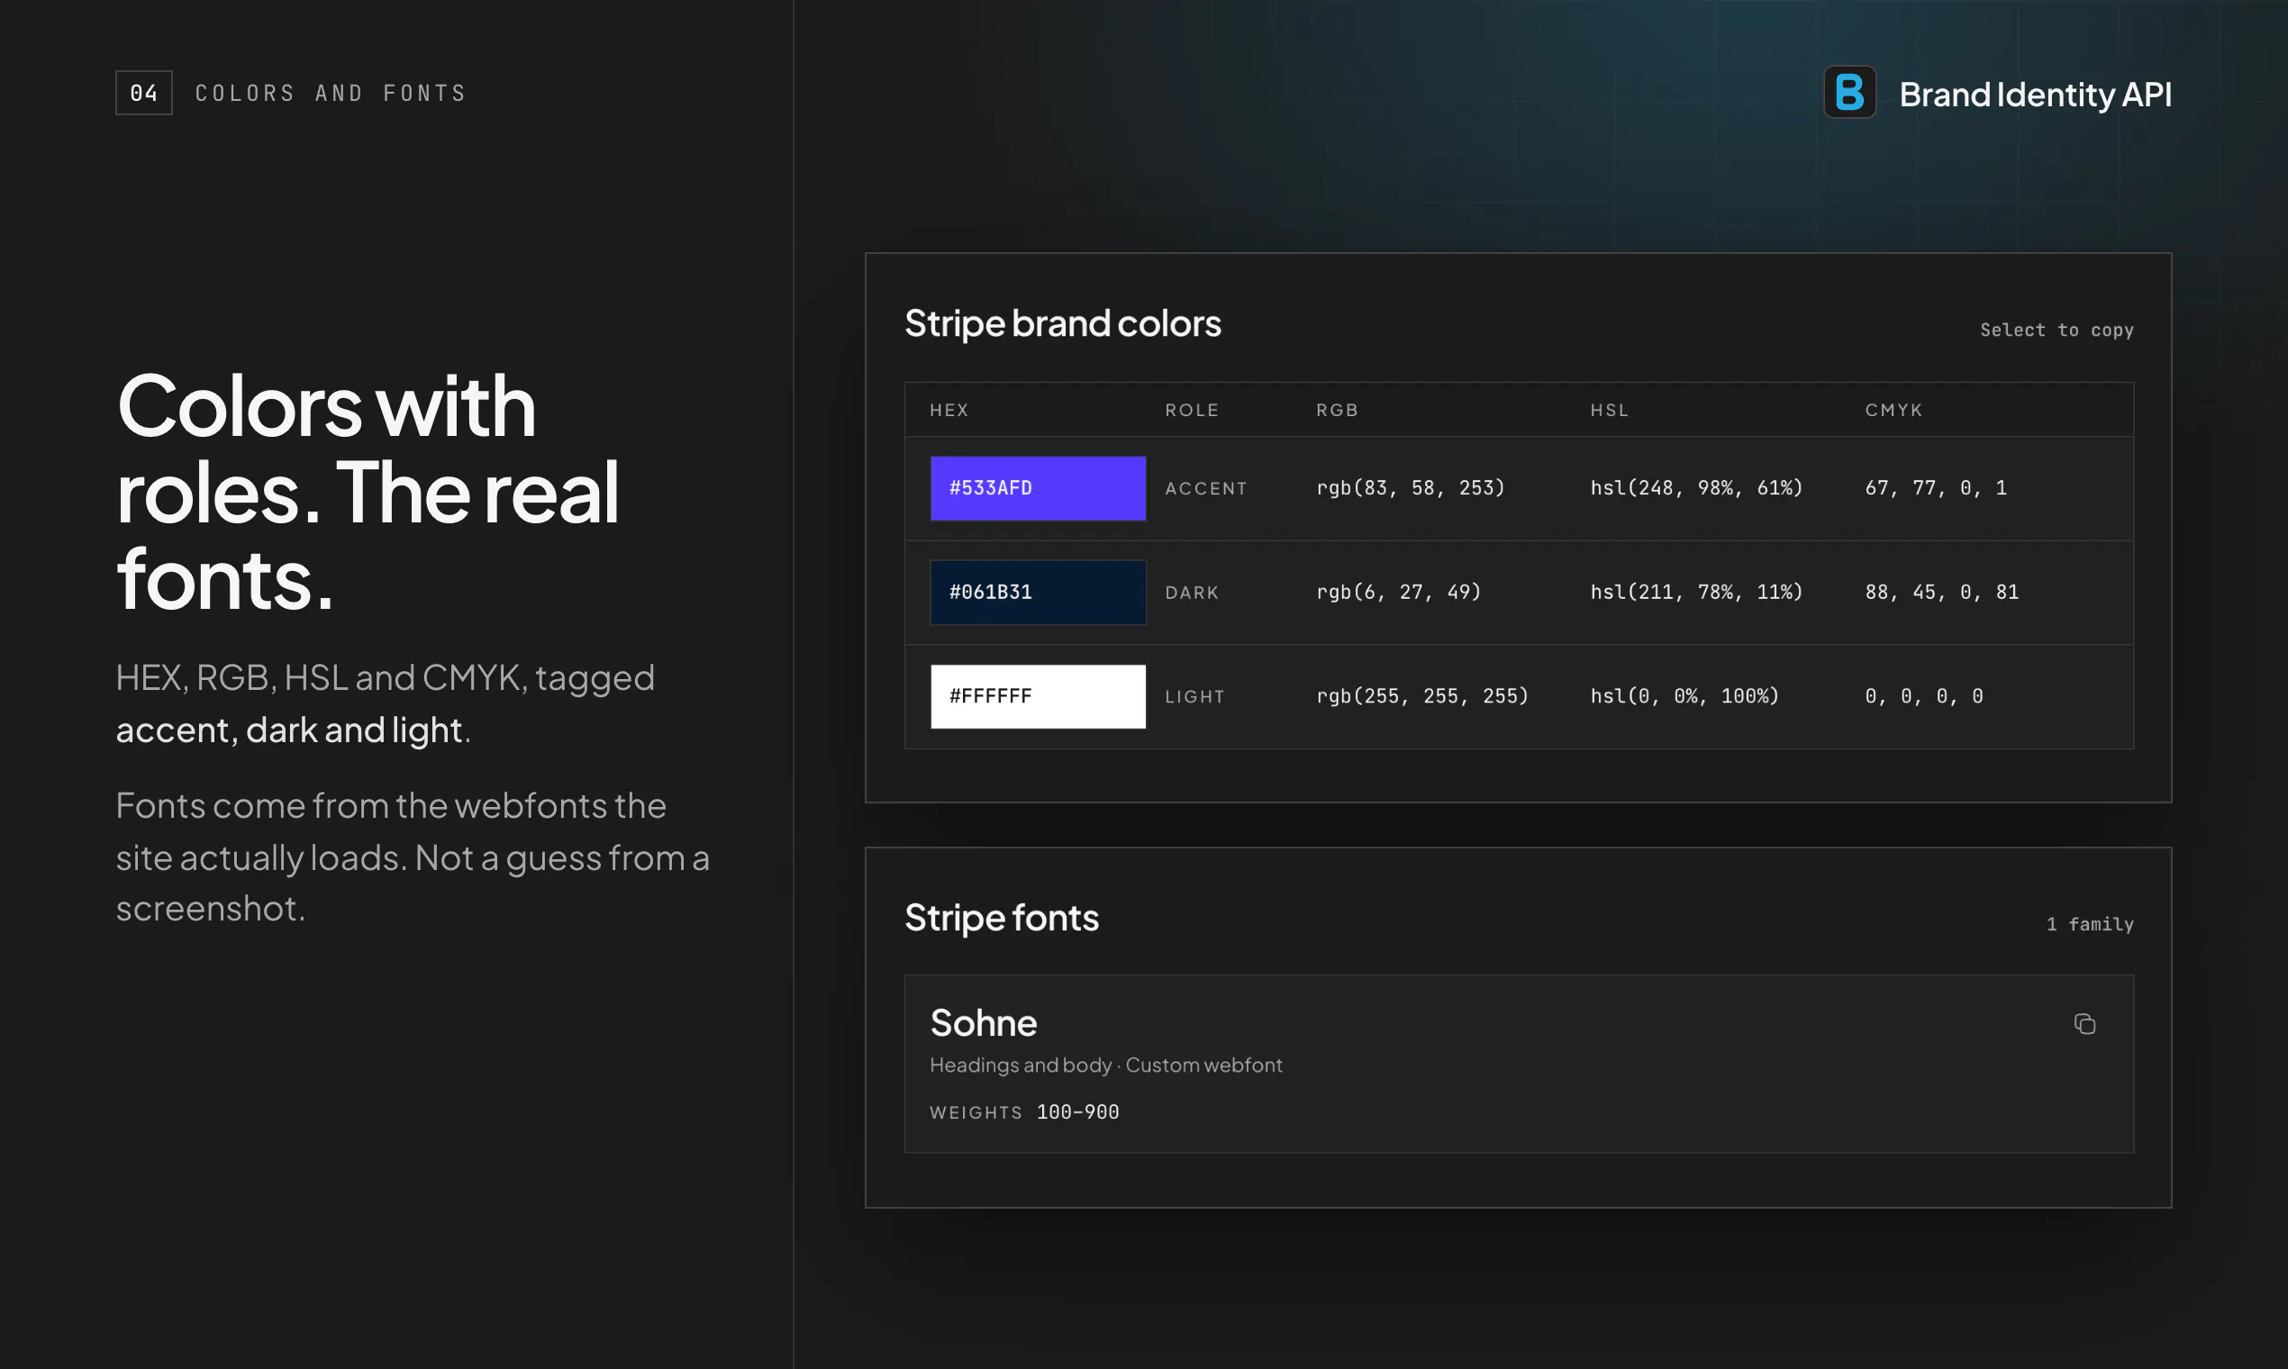The height and width of the screenshot is (1369, 2288).
Task: Click the ACCENT role label
Action: coord(1206,489)
